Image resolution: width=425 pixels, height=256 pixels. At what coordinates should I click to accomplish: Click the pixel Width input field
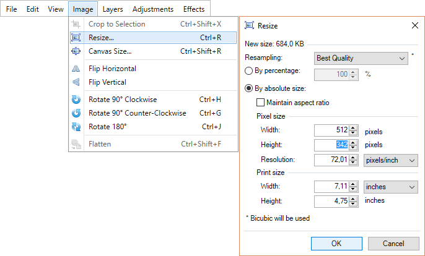pyautogui.click(x=331, y=130)
